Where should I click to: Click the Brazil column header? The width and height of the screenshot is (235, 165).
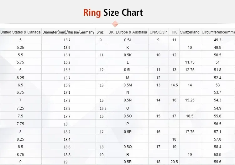101,32
